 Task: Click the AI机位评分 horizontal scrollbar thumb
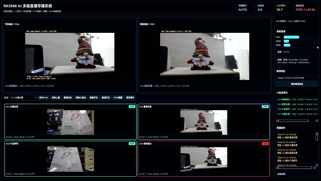(293, 121)
